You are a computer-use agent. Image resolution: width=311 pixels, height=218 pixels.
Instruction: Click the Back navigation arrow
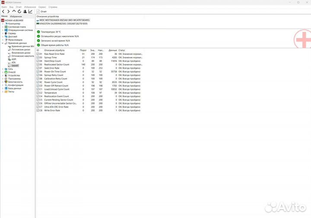tap(3, 11)
